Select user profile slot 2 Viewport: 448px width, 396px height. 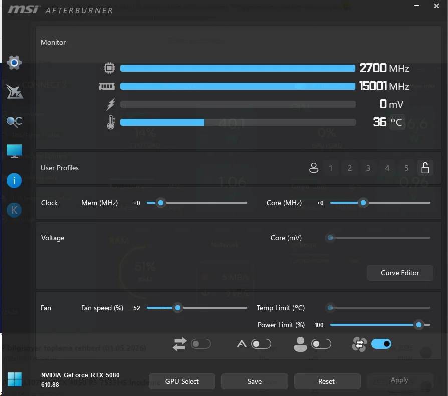point(349,168)
